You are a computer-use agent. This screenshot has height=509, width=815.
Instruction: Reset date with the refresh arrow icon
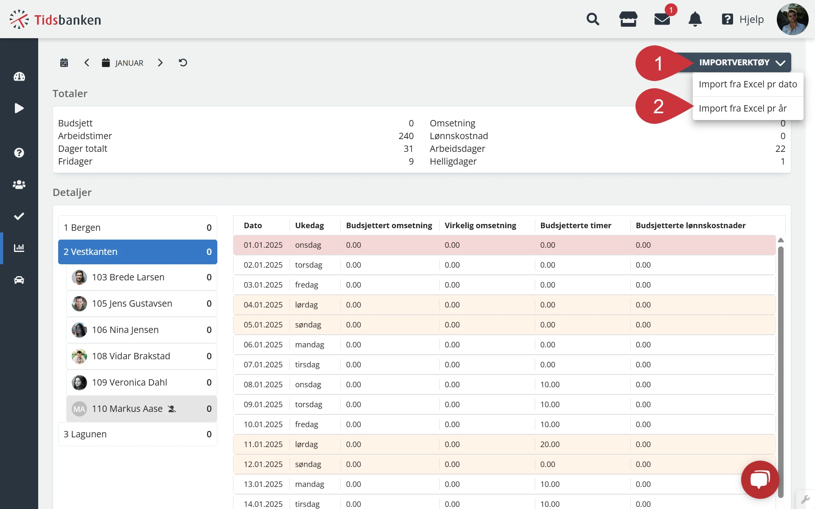(x=183, y=63)
